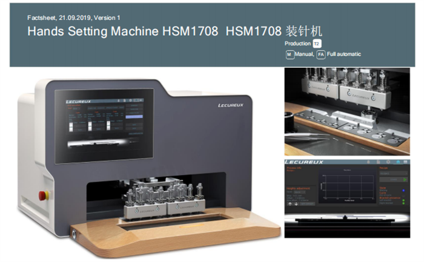Click the "Heights adjustment" heading
The width and height of the screenshot is (424, 262).
pyautogui.click(x=298, y=188)
